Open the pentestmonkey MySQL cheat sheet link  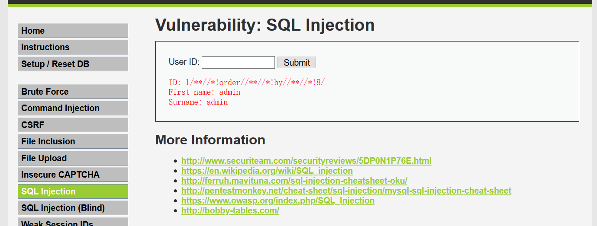(346, 191)
